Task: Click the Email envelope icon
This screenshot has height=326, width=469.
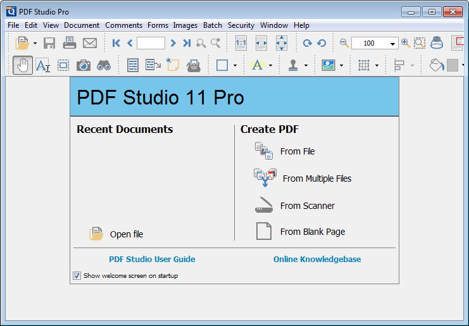Action: pos(90,43)
